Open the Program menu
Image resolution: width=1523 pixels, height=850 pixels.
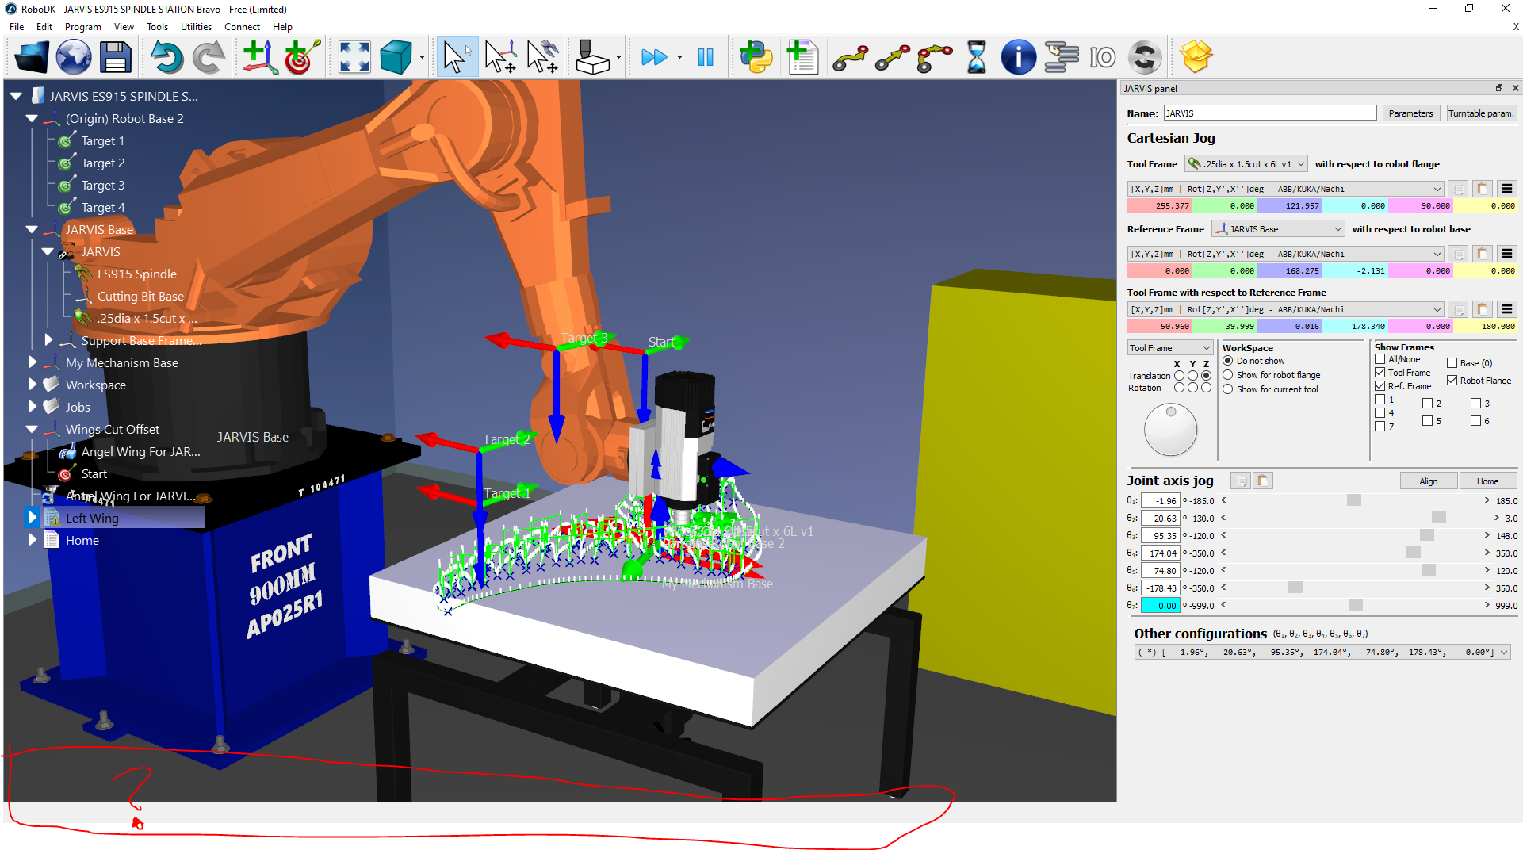(82, 27)
